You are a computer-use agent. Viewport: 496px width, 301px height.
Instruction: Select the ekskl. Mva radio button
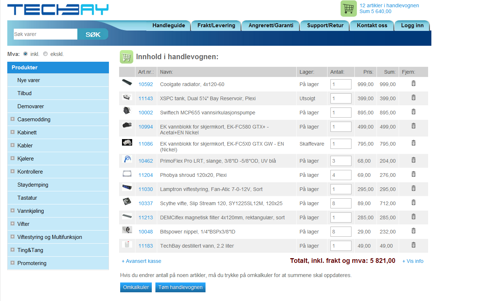[x=45, y=54]
